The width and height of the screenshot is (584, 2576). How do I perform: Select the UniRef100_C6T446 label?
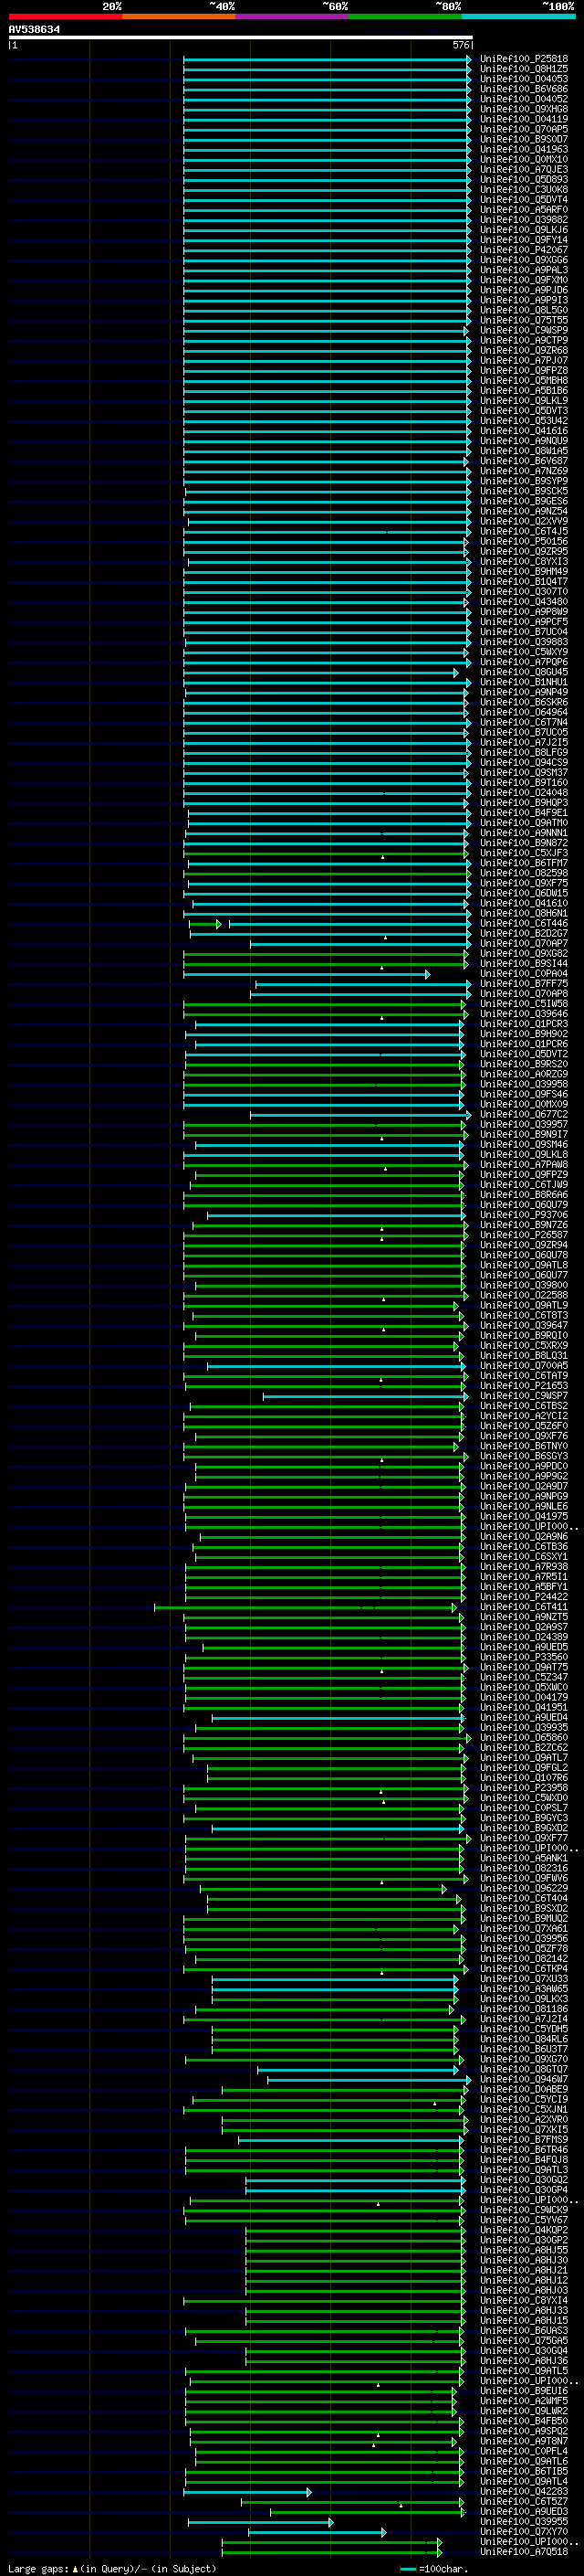[x=524, y=923]
